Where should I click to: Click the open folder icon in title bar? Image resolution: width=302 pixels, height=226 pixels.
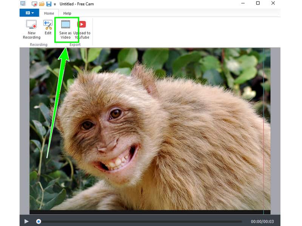pyautogui.click(x=42, y=4)
